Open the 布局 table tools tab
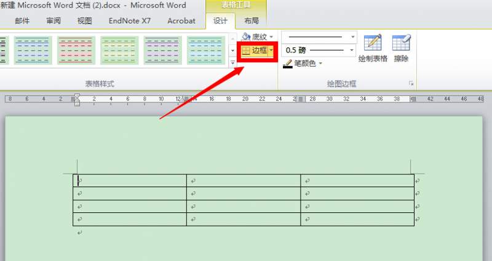The width and height of the screenshot is (492, 261). click(252, 21)
